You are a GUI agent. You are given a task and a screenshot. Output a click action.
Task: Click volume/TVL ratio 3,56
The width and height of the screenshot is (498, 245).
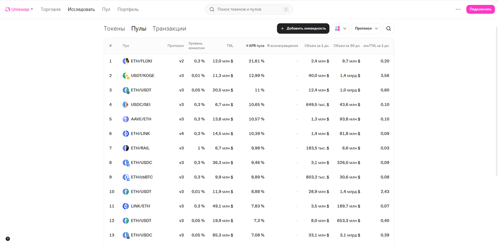pyautogui.click(x=385, y=76)
